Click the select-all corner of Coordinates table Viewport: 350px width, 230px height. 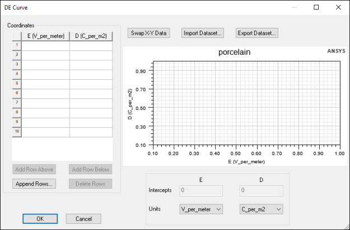(17, 36)
